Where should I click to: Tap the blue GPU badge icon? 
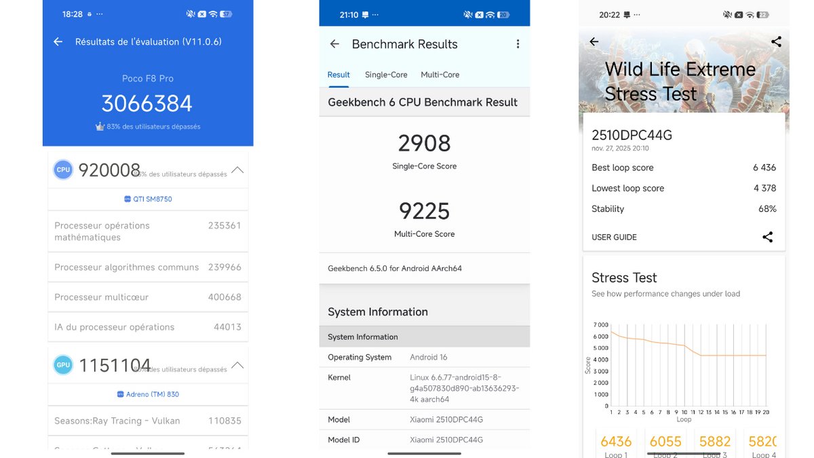[63, 365]
